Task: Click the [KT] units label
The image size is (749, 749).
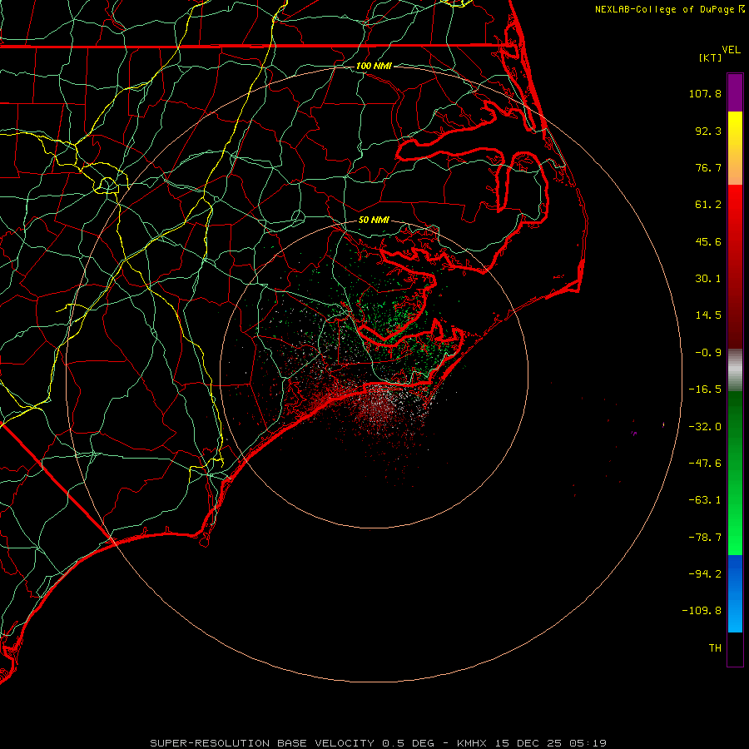Action: pyautogui.click(x=711, y=57)
